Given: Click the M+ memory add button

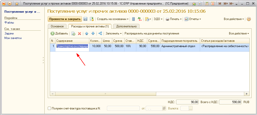Looking at the screenshot, I should pyautogui.click(x=226, y=4).
